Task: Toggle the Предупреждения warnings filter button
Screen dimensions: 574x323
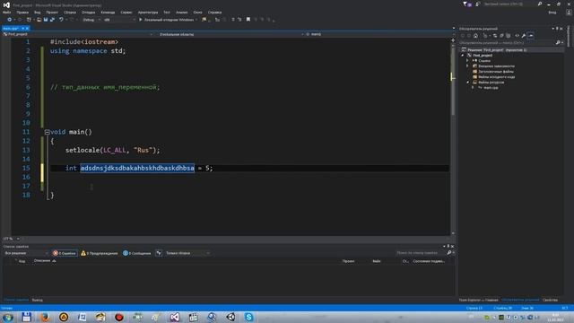Action: [100, 253]
